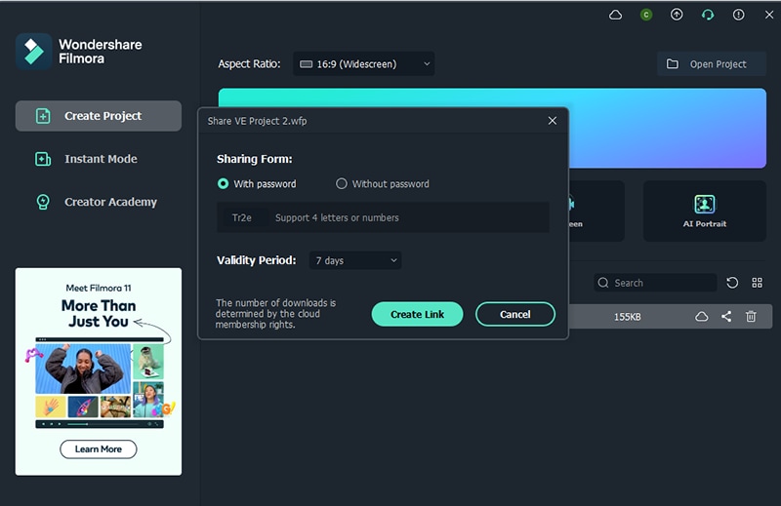The height and width of the screenshot is (506, 781).
Task: Upload the 155KB project to cloud
Action: 701,317
